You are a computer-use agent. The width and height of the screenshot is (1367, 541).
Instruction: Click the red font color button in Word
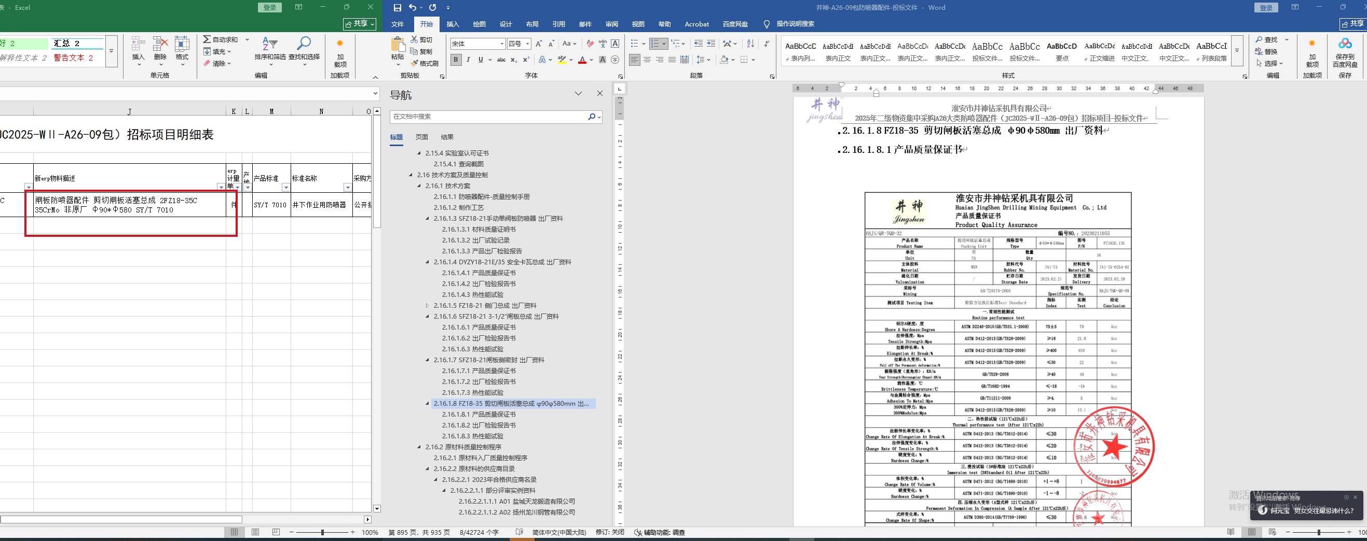tap(582, 60)
